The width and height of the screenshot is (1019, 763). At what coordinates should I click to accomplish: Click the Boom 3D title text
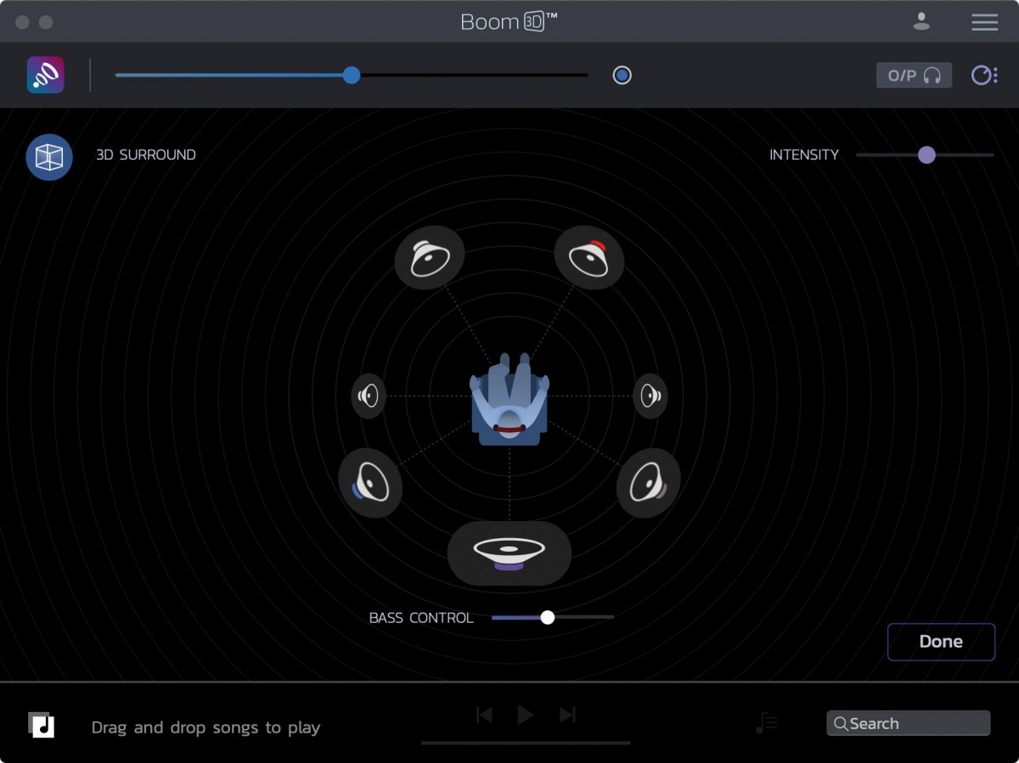509,22
